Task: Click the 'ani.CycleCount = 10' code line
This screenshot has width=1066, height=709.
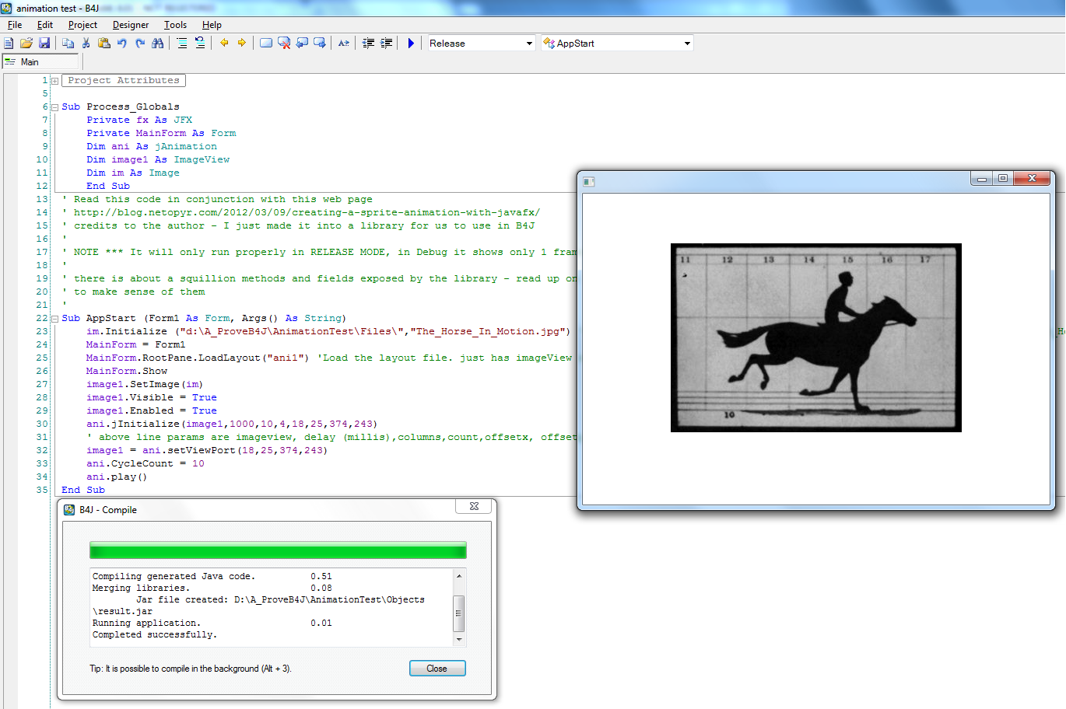Action: pos(146,464)
